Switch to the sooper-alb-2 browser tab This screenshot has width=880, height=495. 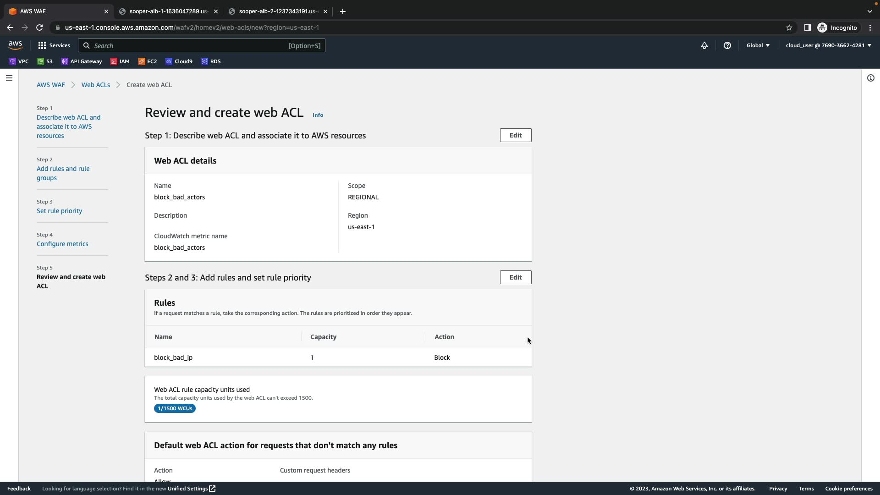[x=277, y=11]
